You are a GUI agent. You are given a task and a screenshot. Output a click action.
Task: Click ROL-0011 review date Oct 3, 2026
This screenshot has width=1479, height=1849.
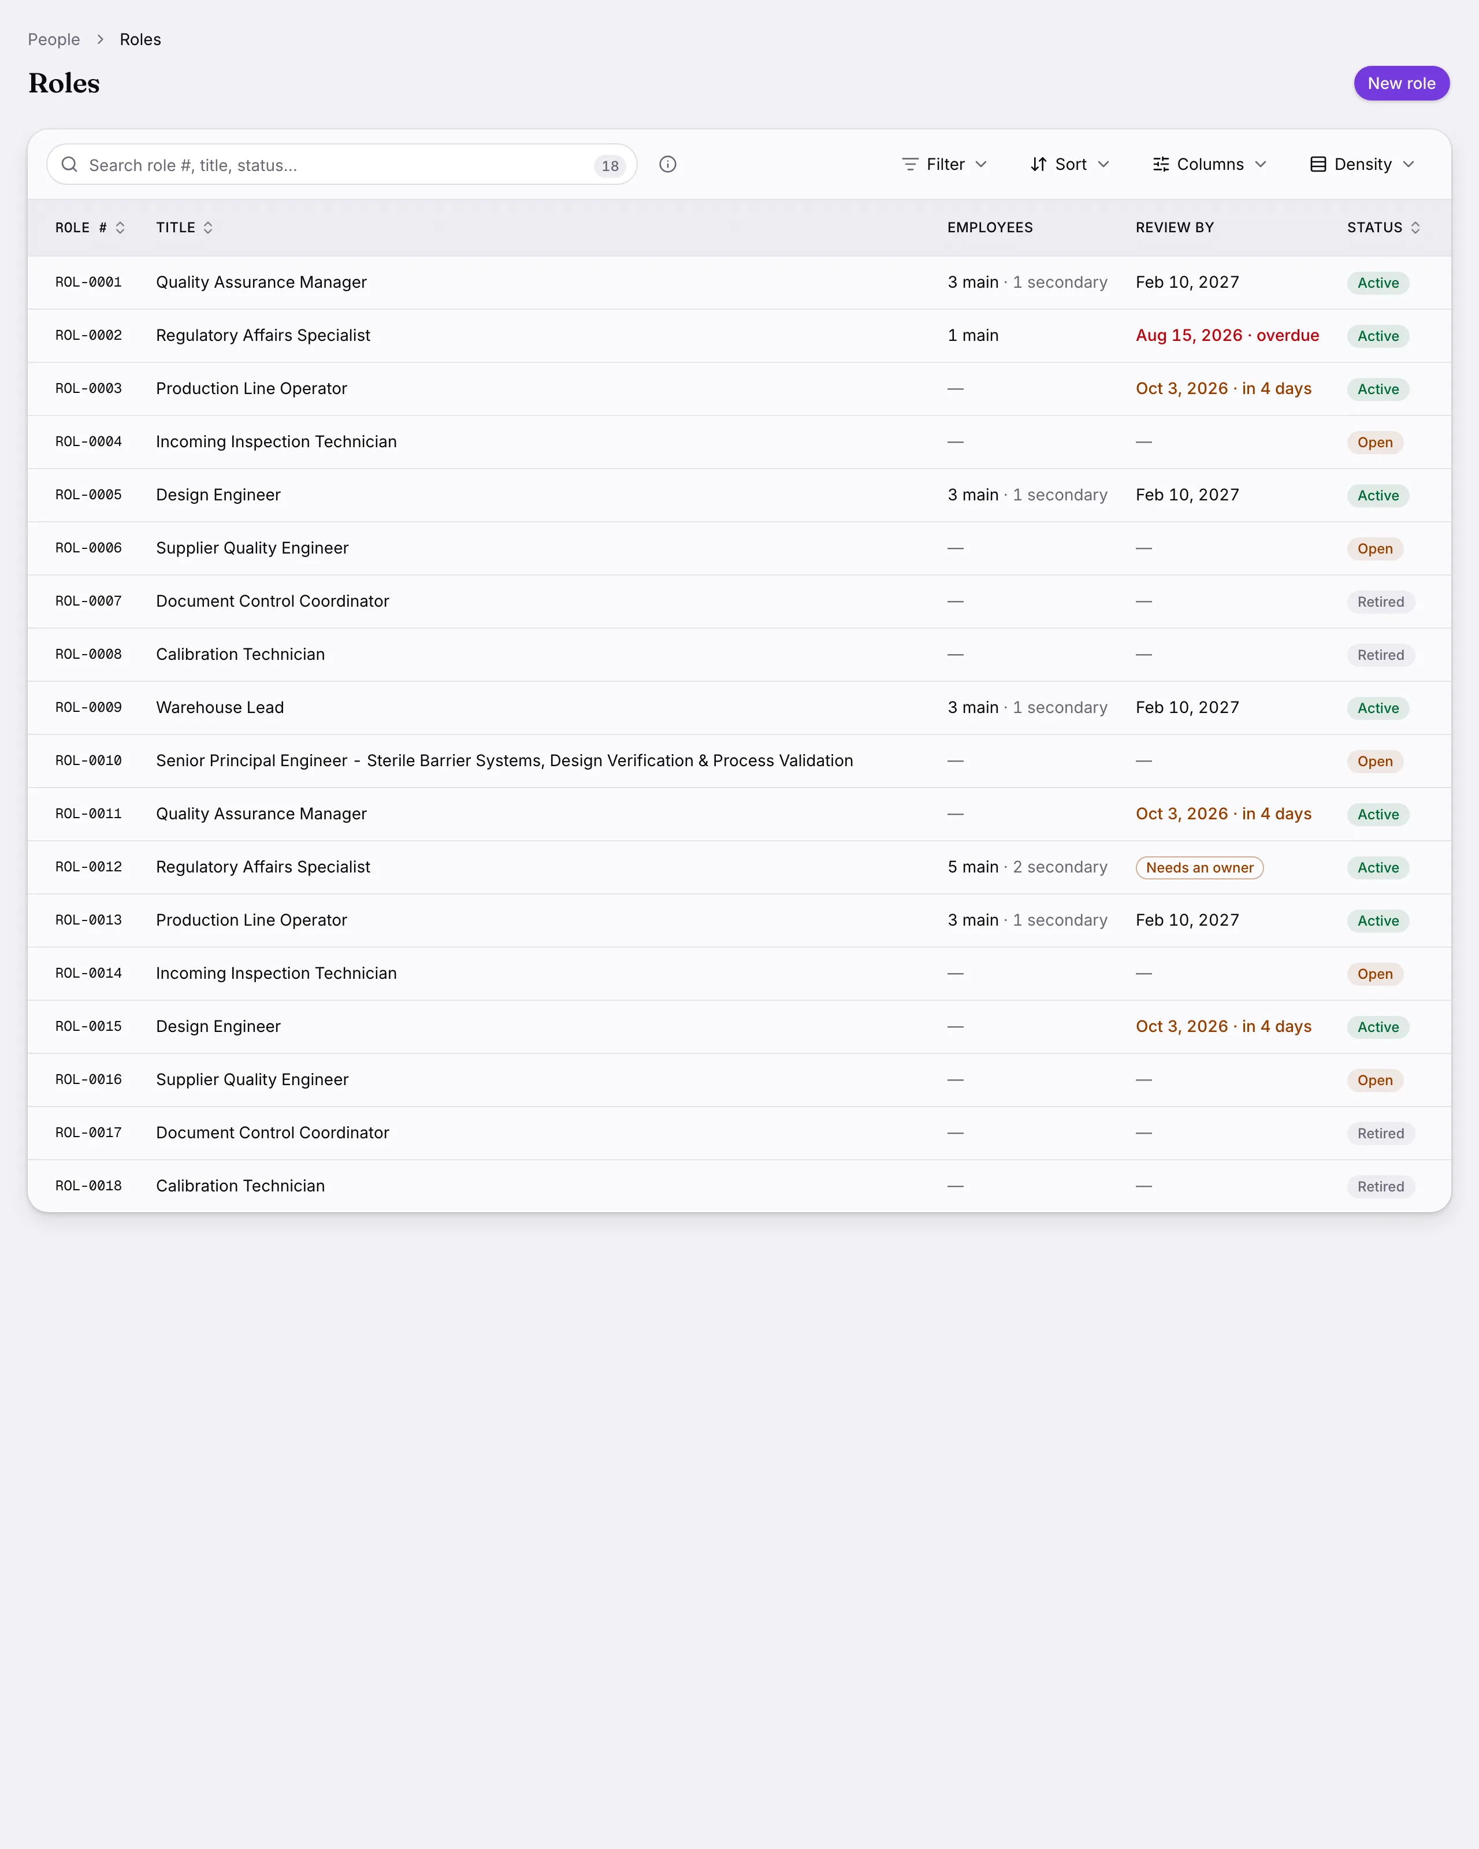(x=1224, y=814)
